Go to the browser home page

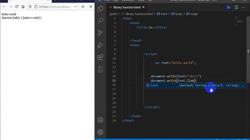(23, 7)
